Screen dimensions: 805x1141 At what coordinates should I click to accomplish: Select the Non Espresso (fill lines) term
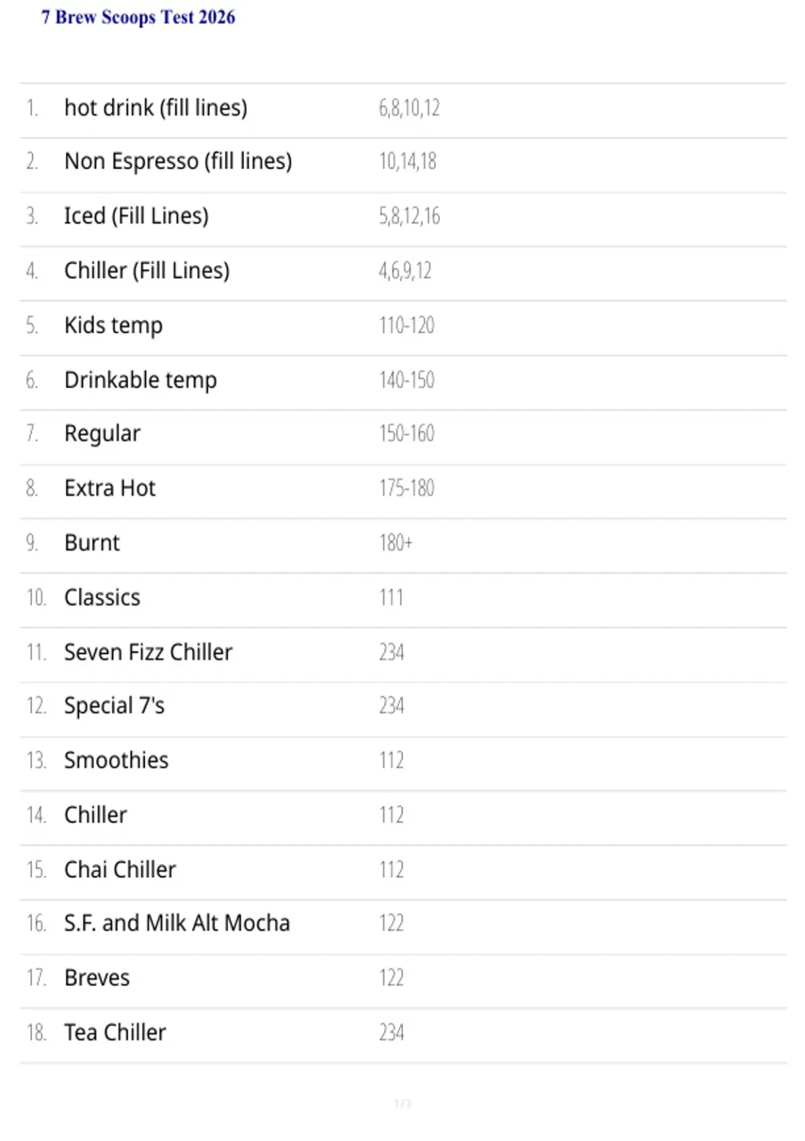click(178, 162)
